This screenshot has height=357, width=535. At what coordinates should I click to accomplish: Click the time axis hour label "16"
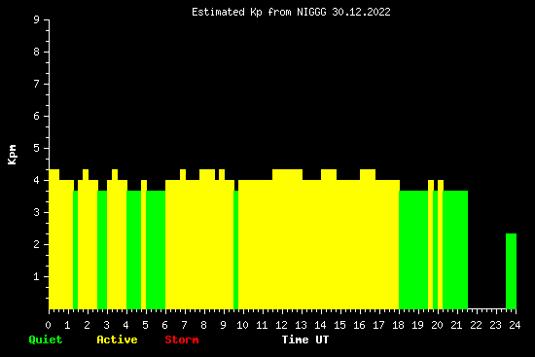(359, 325)
